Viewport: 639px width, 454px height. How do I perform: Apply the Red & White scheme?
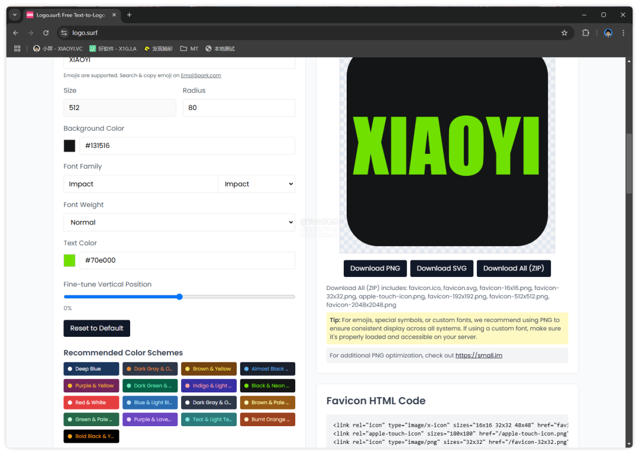[91, 403]
